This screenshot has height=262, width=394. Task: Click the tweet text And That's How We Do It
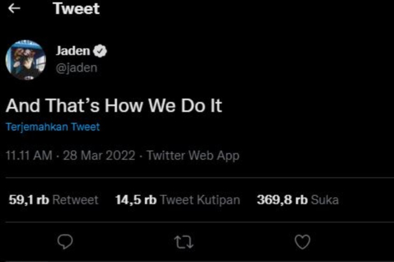click(x=114, y=105)
